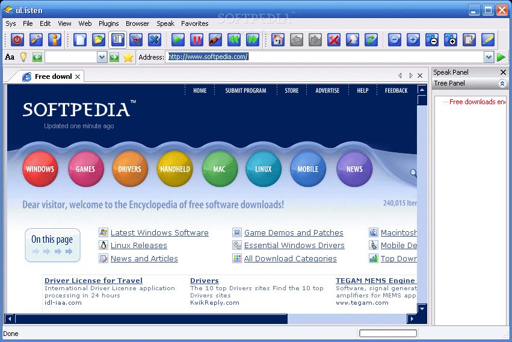Click the yellow light bulb icon
The height and width of the screenshot is (342, 512).
pyautogui.click(x=23, y=57)
